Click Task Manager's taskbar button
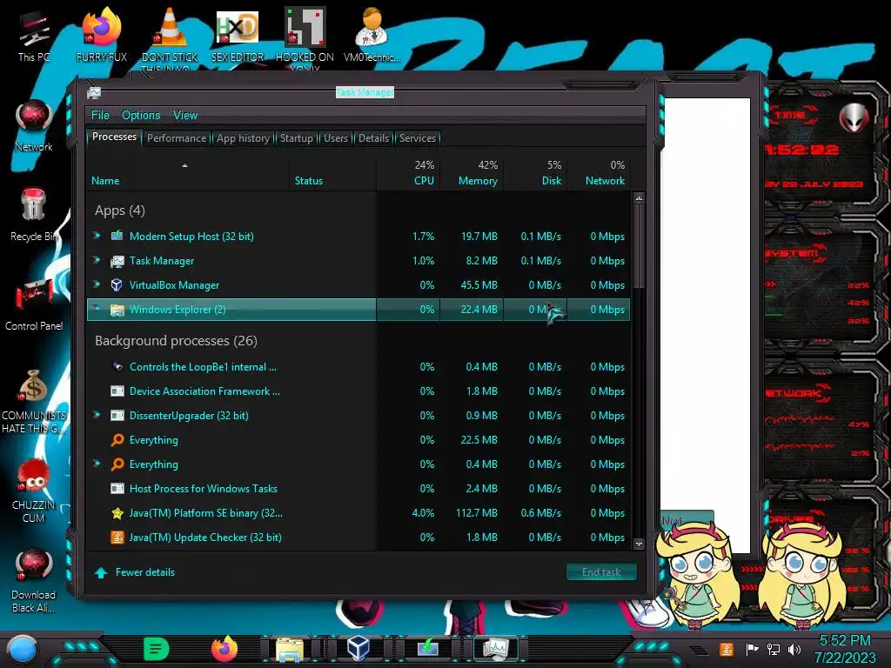The width and height of the screenshot is (891, 668). point(497,648)
